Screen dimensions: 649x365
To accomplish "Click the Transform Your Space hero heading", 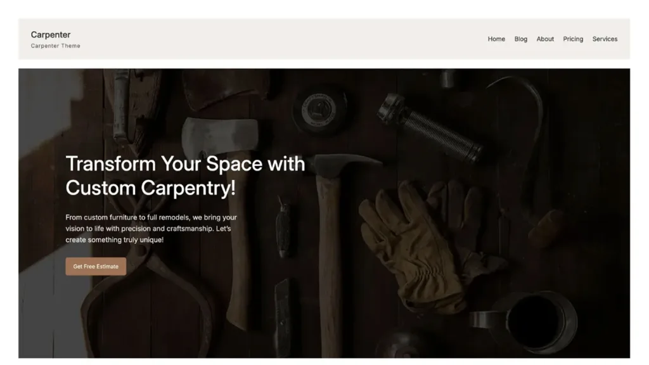I will [x=185, y=176].
